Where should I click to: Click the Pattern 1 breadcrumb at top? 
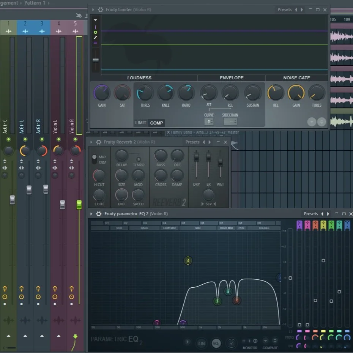35,3
